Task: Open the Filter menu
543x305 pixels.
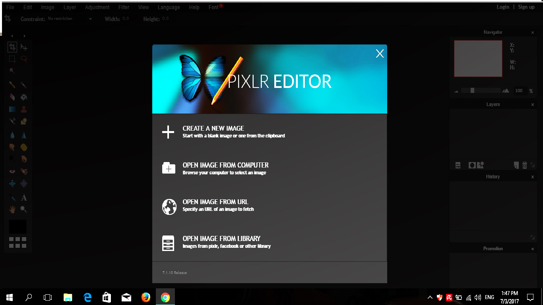Action: (x=124, y=7)
